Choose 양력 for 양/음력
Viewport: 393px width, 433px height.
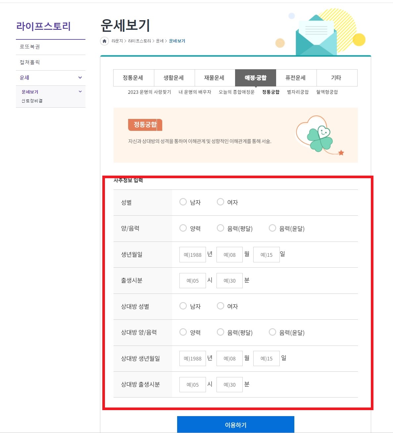click(183, 228)
